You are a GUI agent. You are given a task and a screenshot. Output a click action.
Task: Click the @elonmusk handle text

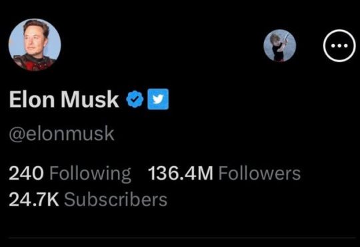(61, 134)
